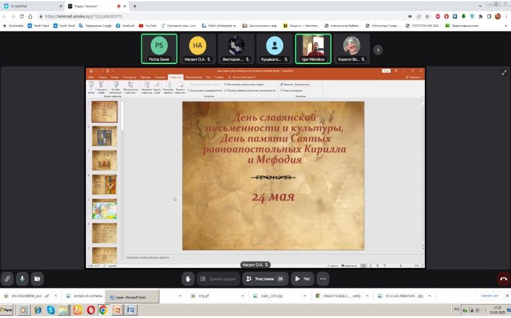Show next participants with the arrow chevron
Screen dimensions: 511x318
coord(378,50)
